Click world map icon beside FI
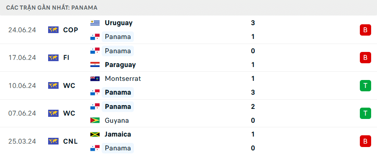 click(x=54, y=58)
